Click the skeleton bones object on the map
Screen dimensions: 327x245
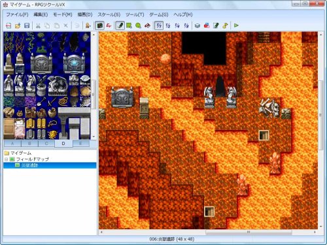(x=269, y=108)
